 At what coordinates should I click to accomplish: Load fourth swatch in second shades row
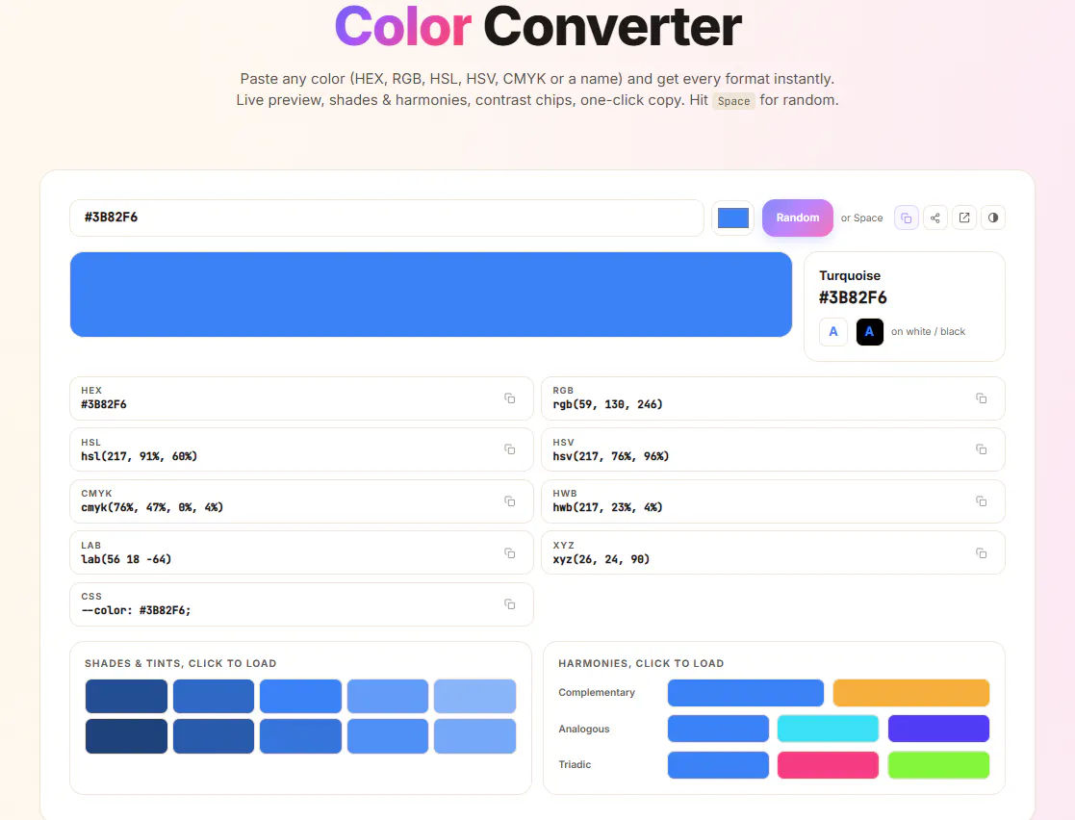point(387,736)
